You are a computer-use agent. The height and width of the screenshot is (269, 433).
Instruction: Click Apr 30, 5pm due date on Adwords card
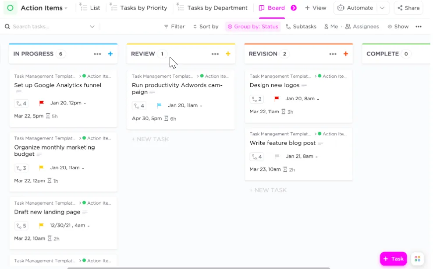click(147, 119)
